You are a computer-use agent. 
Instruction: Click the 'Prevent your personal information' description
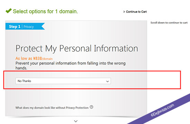70,65
